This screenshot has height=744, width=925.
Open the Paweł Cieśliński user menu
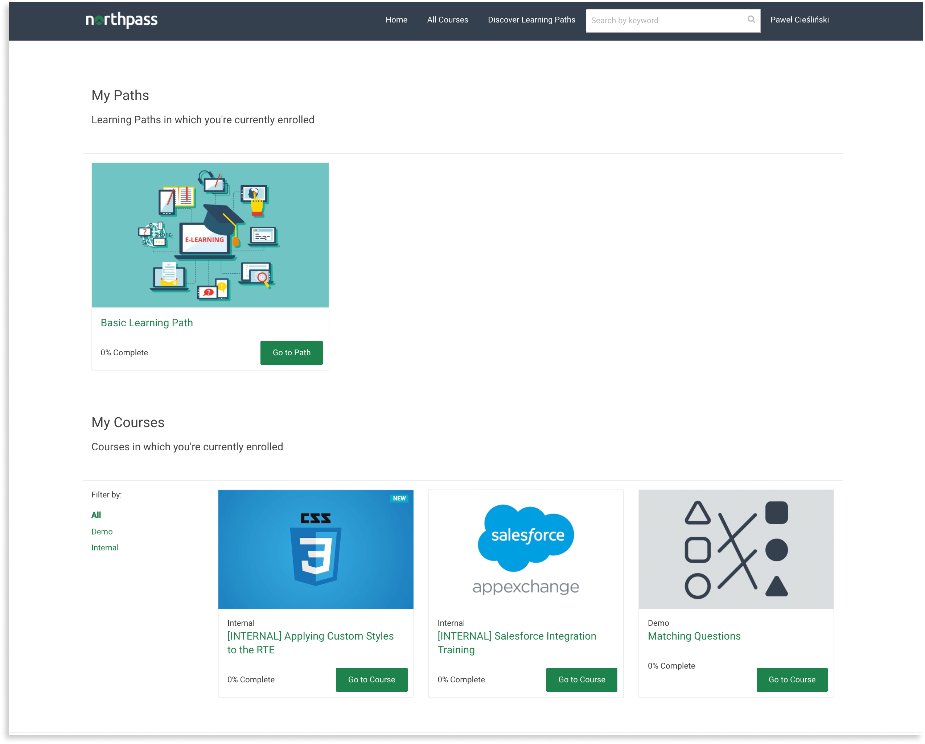[799, 20]
